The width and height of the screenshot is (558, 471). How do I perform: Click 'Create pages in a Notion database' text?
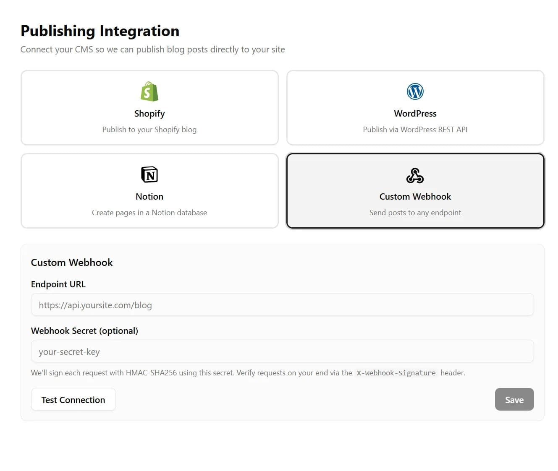click(x=149, y=212)
